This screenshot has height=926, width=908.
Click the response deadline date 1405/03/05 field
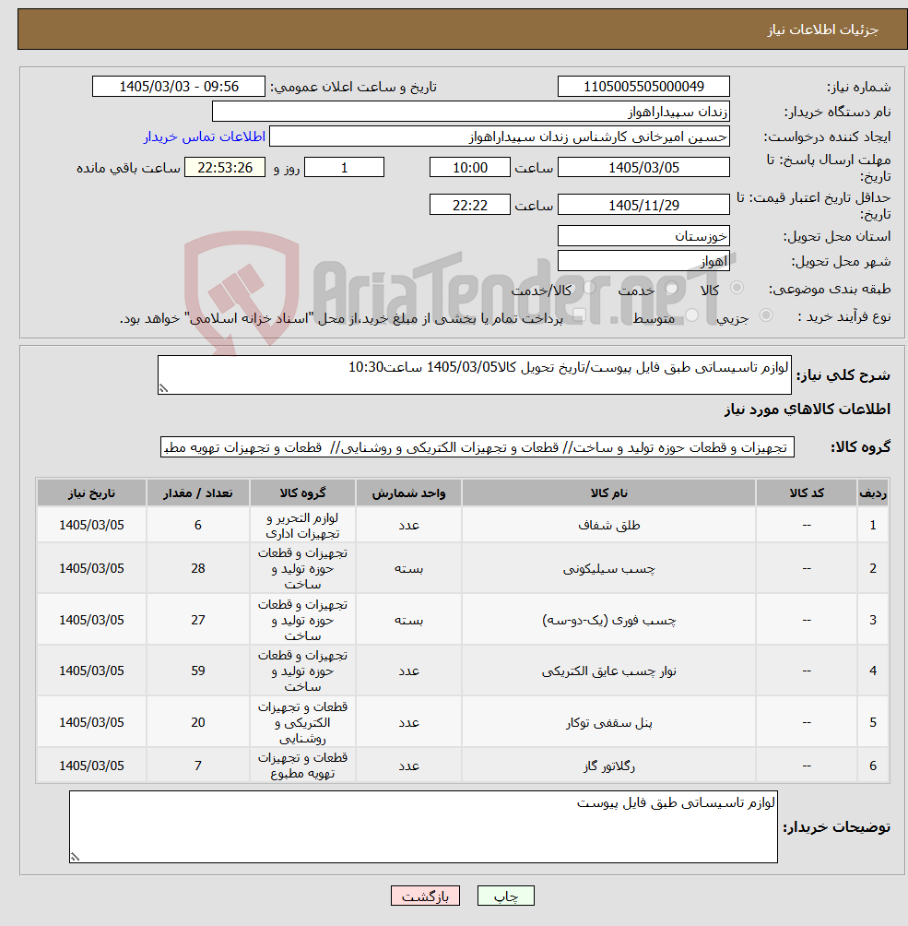pos(643,168)
